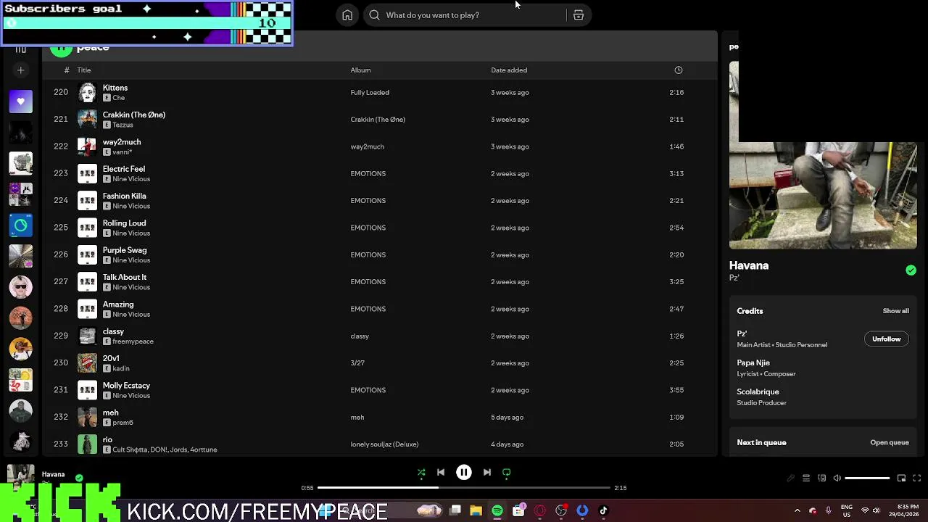Open artist freemypeace under classy

click(133, 341)
